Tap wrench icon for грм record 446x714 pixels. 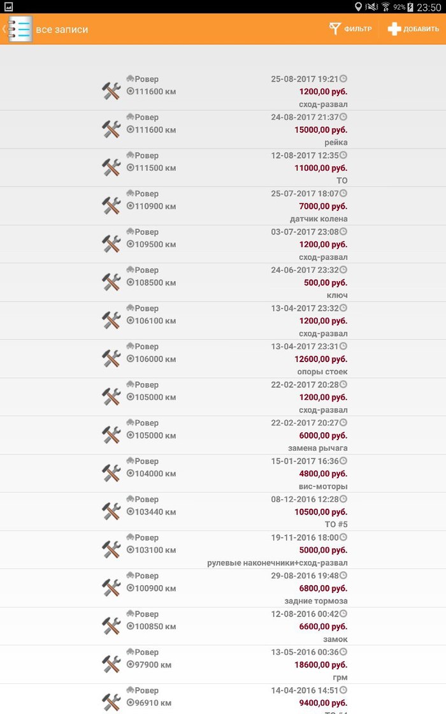click(x=111, y=664)
